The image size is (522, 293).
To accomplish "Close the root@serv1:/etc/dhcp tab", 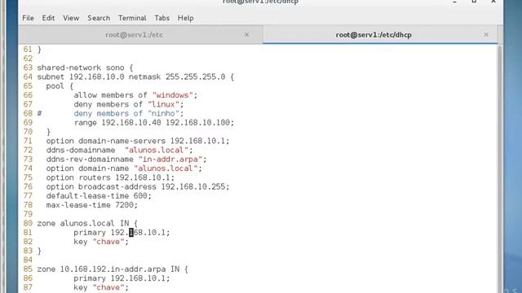I will pyautogui.click(x=486, y=34).
